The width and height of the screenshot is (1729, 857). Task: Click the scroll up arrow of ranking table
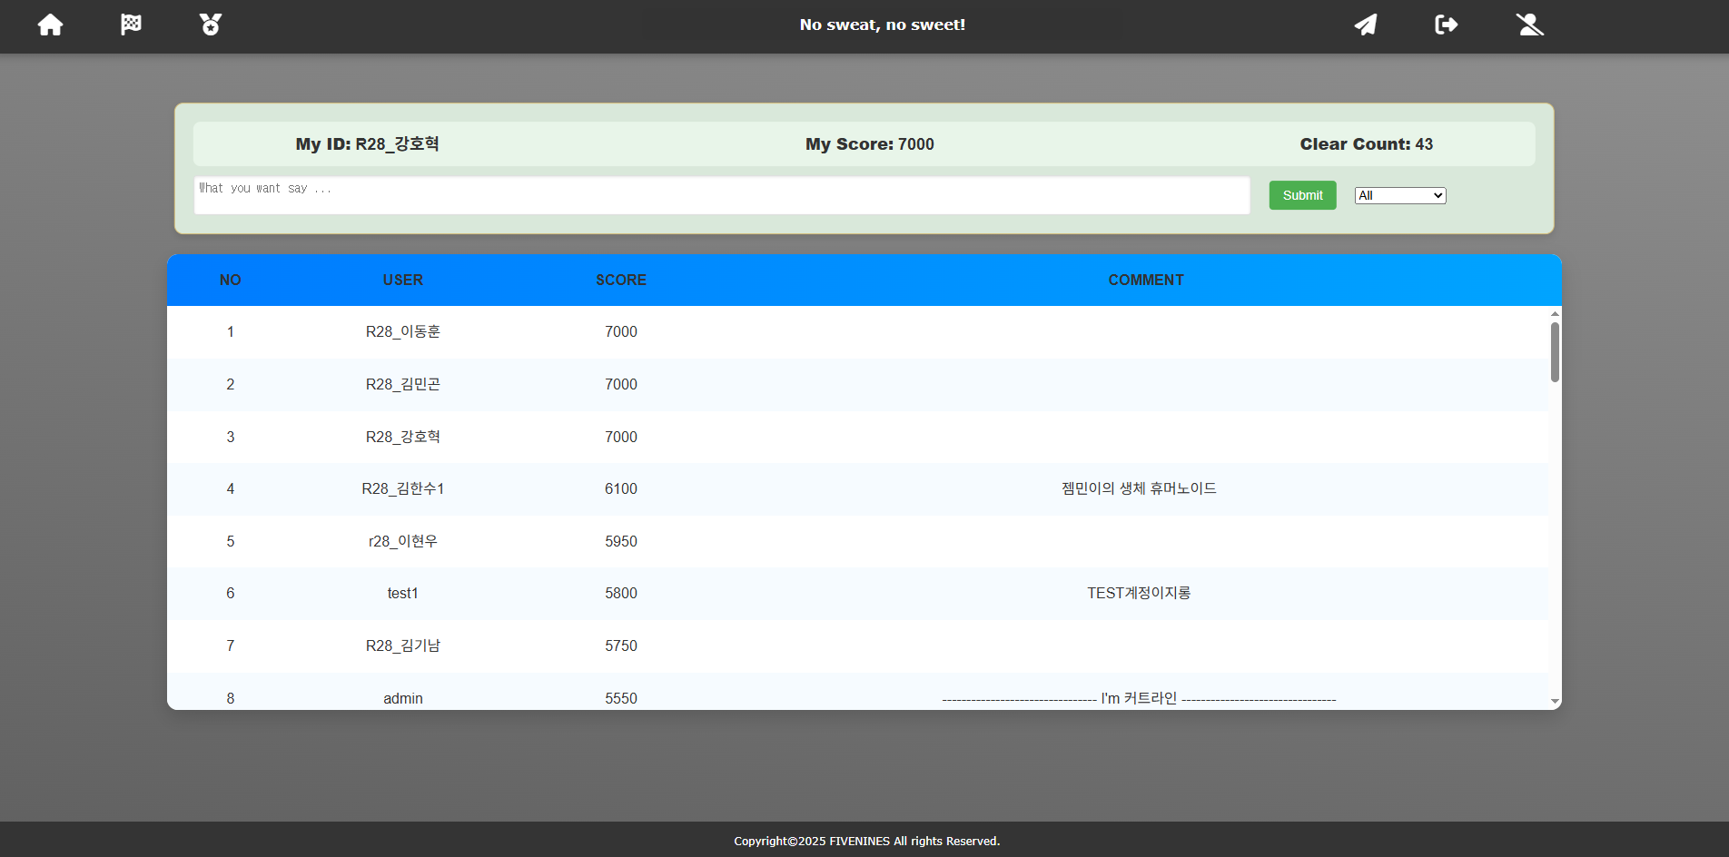pyautogui.click(x=1555, y=313)
